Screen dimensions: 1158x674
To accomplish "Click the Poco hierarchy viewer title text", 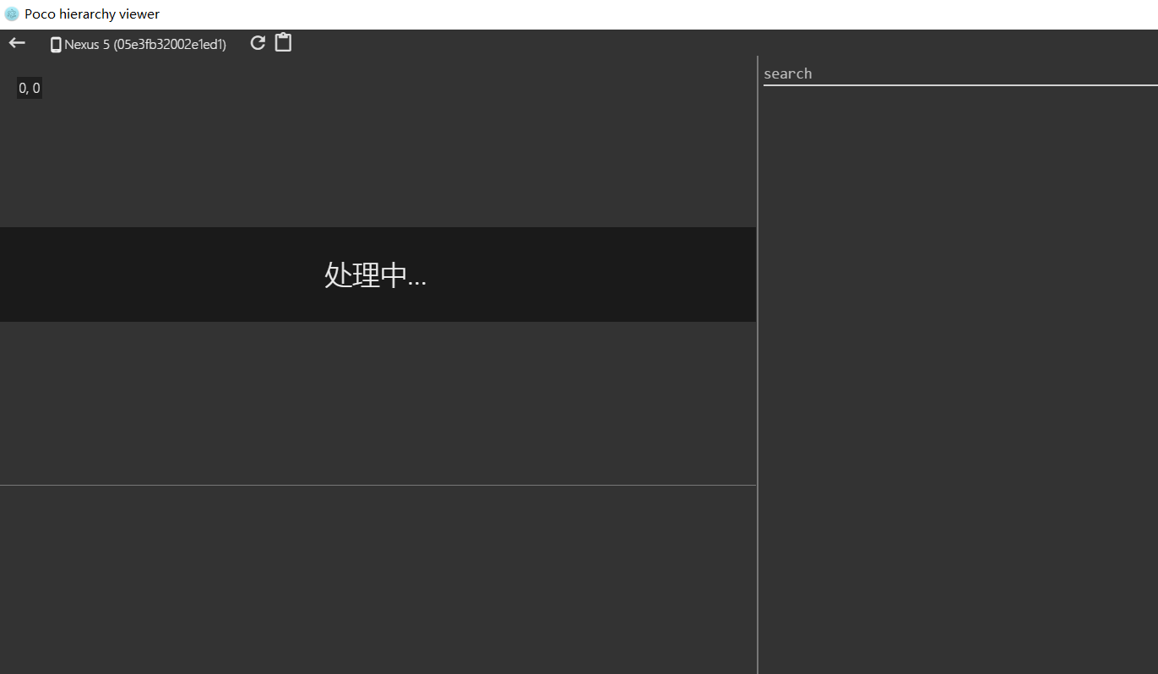I will pyautogui.click(x=92, y=14).
